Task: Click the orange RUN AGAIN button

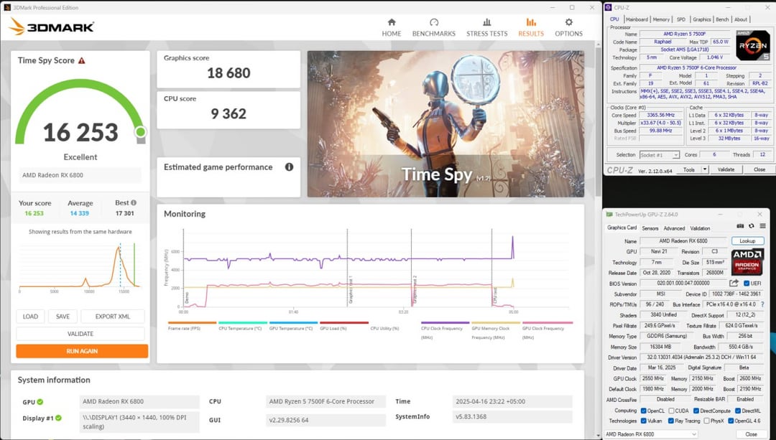Action: point(82,351)
